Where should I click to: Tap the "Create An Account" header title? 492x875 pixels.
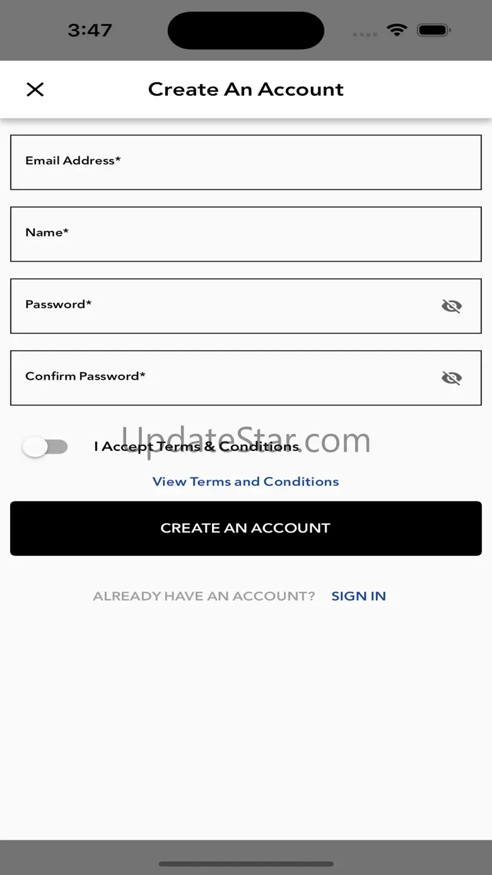click(x=245, y=90)
